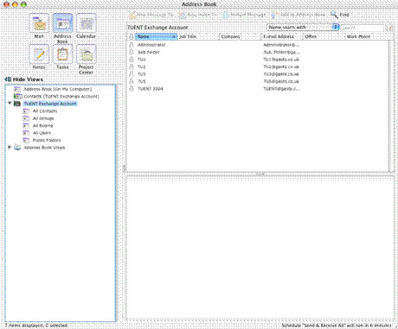Expand the Address Book Views node
Viewport: 398px width, 329px height.
[10, 147]
